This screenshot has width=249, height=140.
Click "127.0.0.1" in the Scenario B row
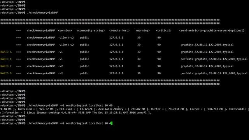116,59
